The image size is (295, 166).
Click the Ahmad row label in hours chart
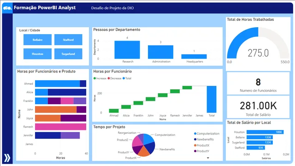point(29,84)
